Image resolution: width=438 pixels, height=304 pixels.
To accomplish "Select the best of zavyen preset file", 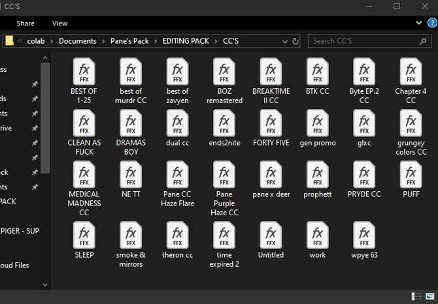I will (177, 81).
